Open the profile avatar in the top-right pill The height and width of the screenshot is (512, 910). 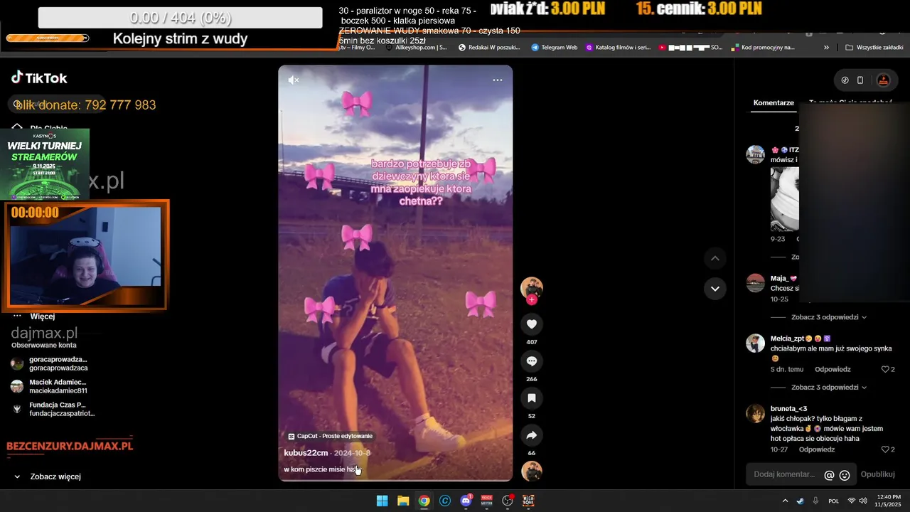pos(883,80)
